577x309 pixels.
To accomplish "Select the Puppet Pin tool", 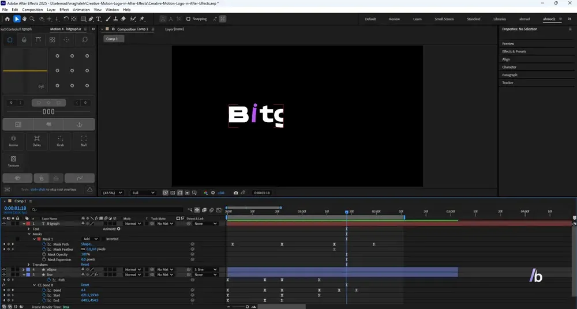I will click(x=142, y=19).
